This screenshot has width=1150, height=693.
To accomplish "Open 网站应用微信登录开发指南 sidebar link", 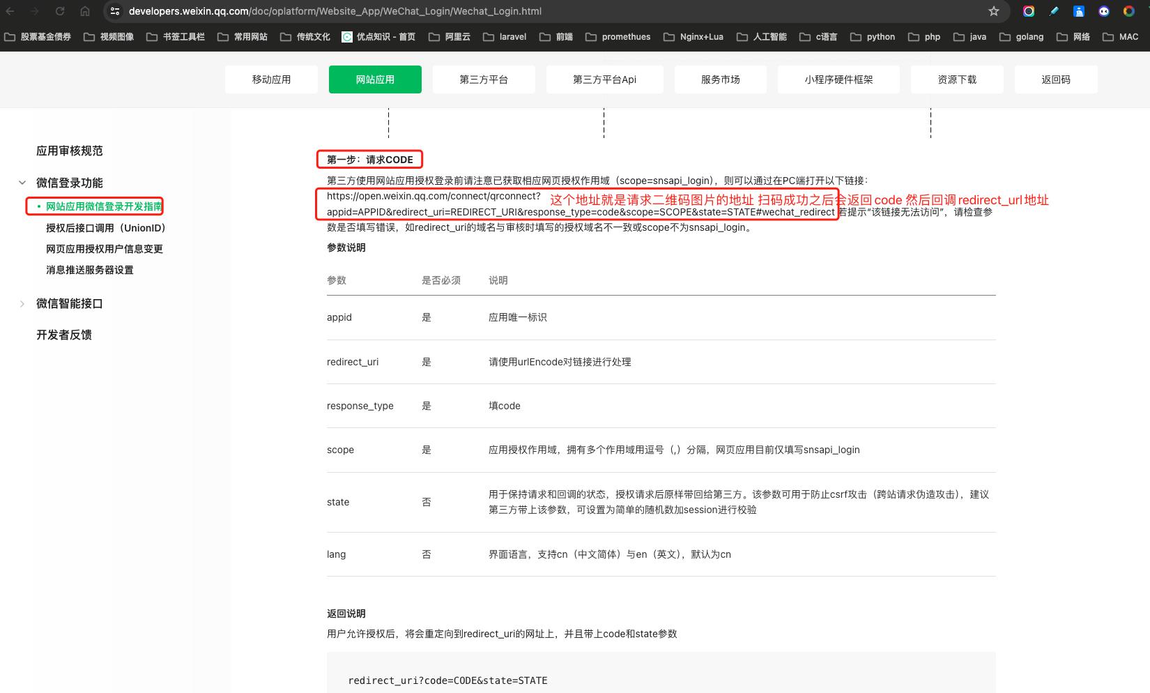I will click(104, 206).
